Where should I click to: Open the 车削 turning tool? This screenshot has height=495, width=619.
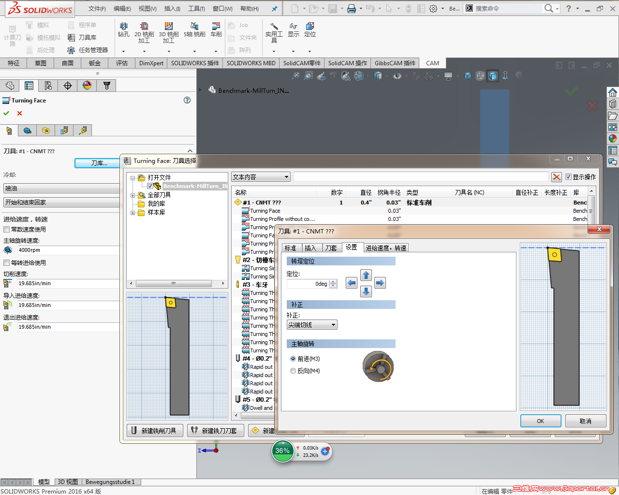[x=216, y=30]
